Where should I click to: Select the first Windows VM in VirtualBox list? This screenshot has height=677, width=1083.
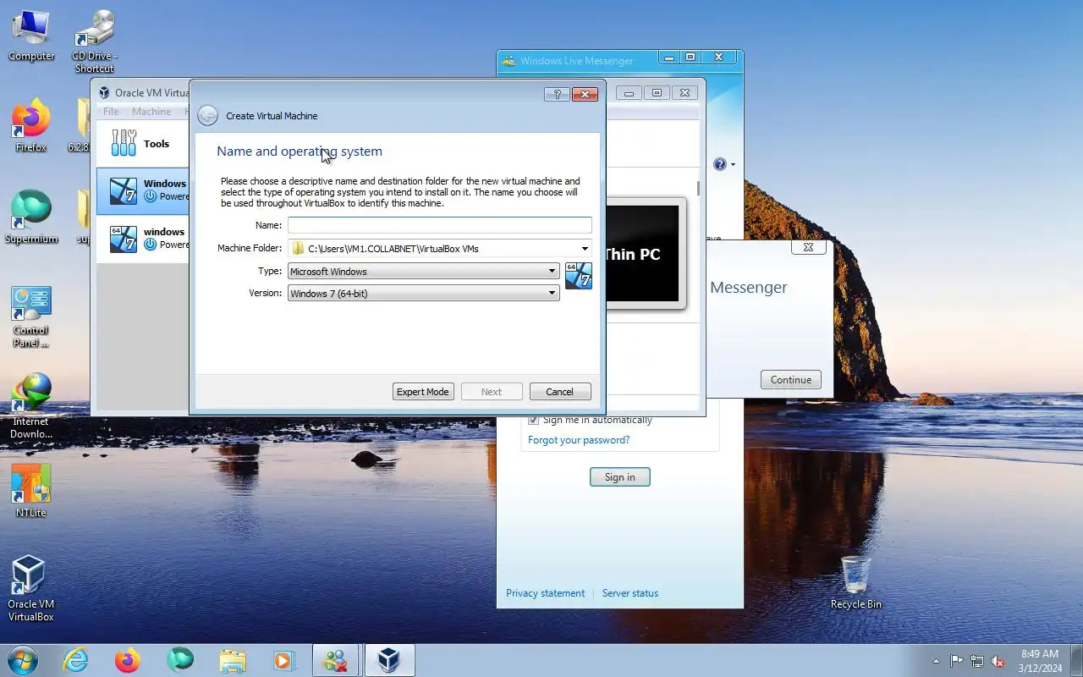142,190
